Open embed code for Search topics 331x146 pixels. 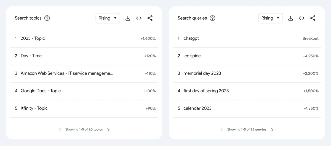[139, 18]
